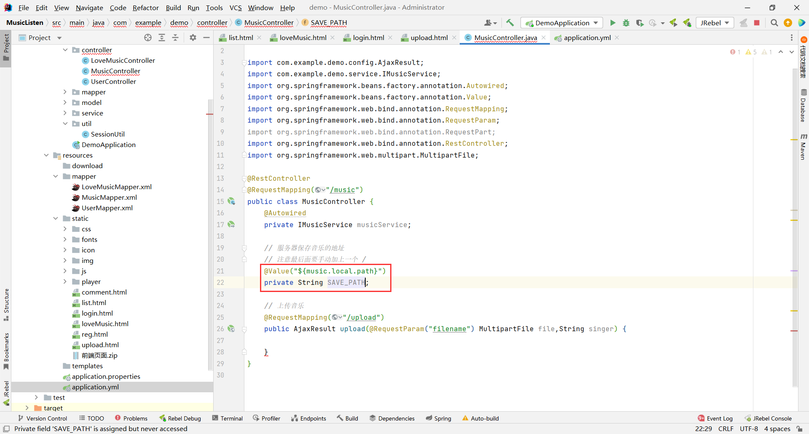Toggle the Database tool window

(x=803, y=105)
